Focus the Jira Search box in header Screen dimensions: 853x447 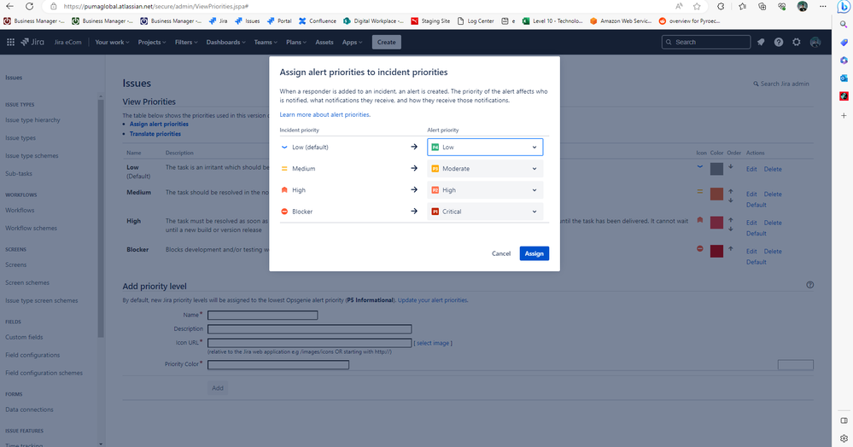706,42
